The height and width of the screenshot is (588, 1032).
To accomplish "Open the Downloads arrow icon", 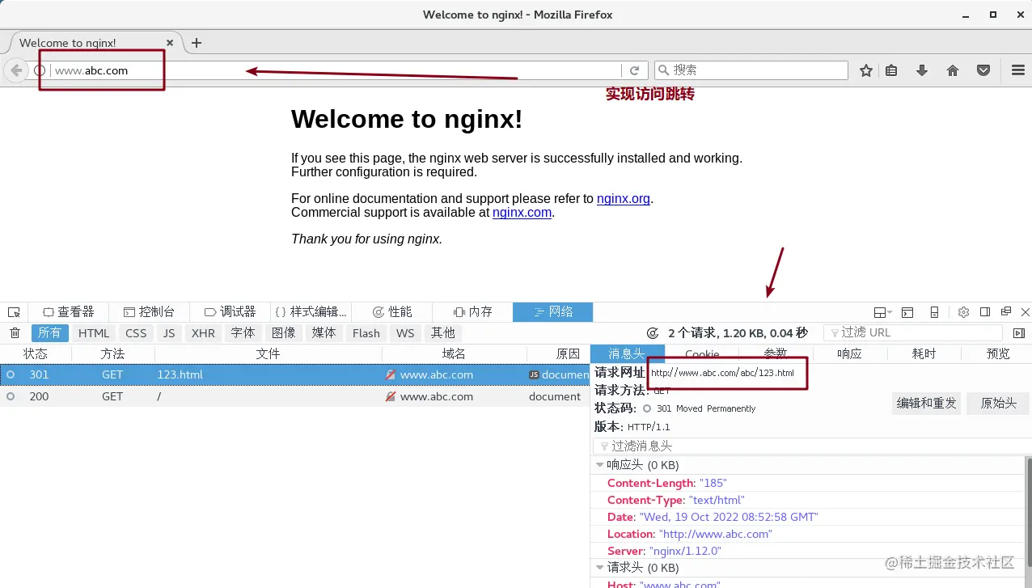I will [922, 70].
